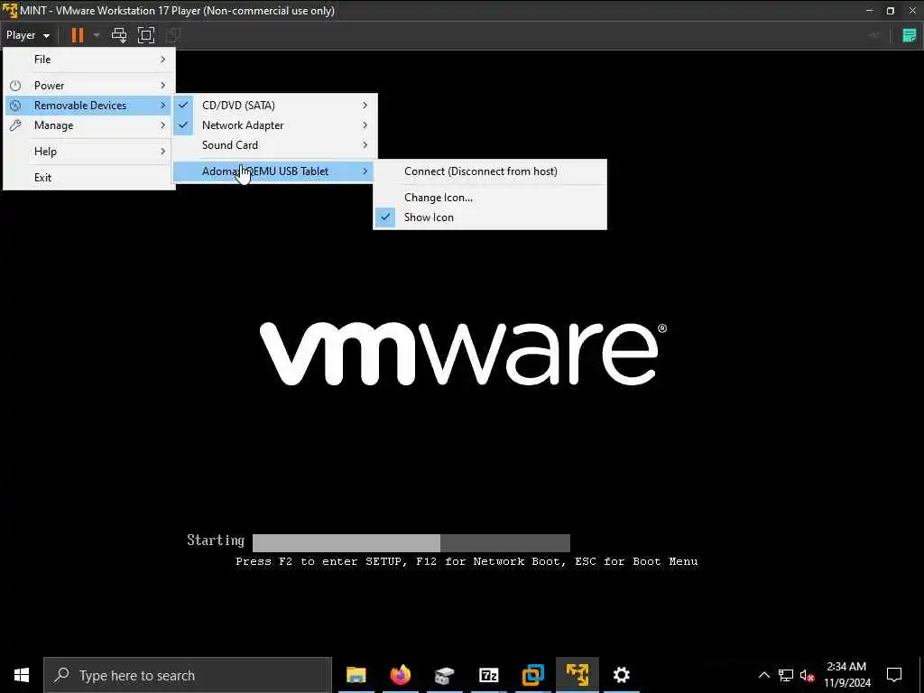The width and height of the screenshot is (924, 693).
Task: Open Network Adapter submenu
Action: pos(274,125)
